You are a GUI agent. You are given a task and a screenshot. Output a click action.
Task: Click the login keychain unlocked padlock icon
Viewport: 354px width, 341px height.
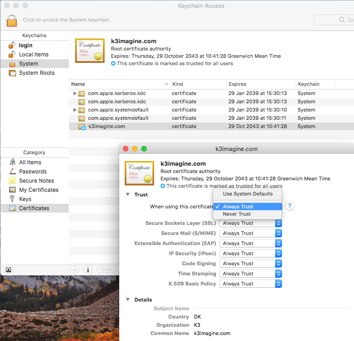tap(12, 45)
